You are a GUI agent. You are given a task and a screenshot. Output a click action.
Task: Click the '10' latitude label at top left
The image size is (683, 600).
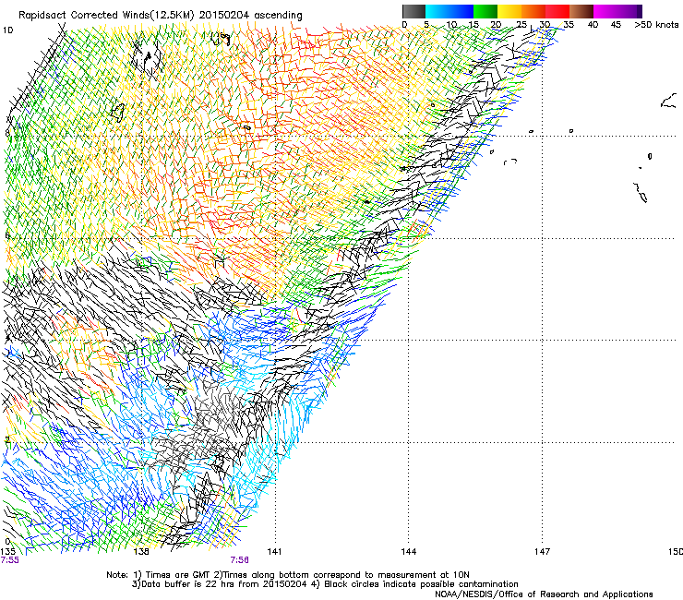[x=7, y=30]
